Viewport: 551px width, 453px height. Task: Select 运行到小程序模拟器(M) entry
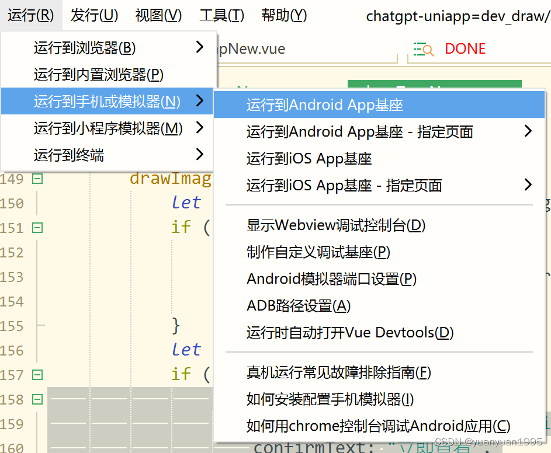coord(107,128)
